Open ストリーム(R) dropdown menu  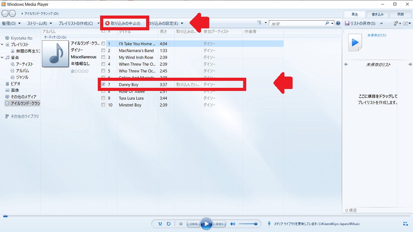pos(39,23)
